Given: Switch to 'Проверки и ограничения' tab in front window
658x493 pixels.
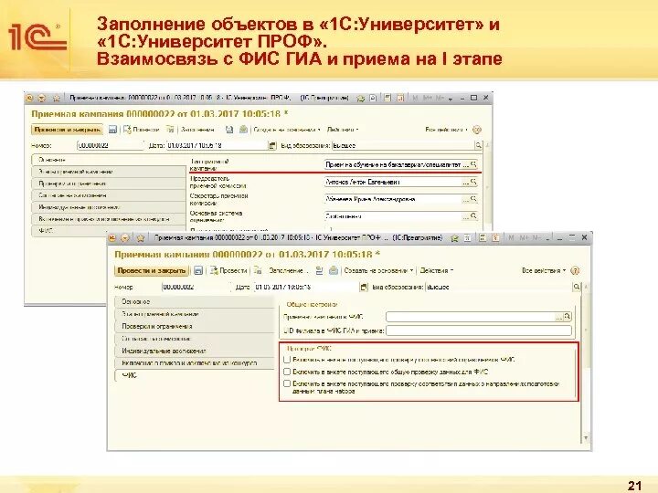Looking at the screenshot, I should 194,326.
